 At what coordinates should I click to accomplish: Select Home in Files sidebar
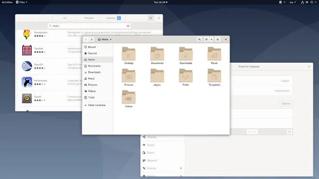coord(98,60)
